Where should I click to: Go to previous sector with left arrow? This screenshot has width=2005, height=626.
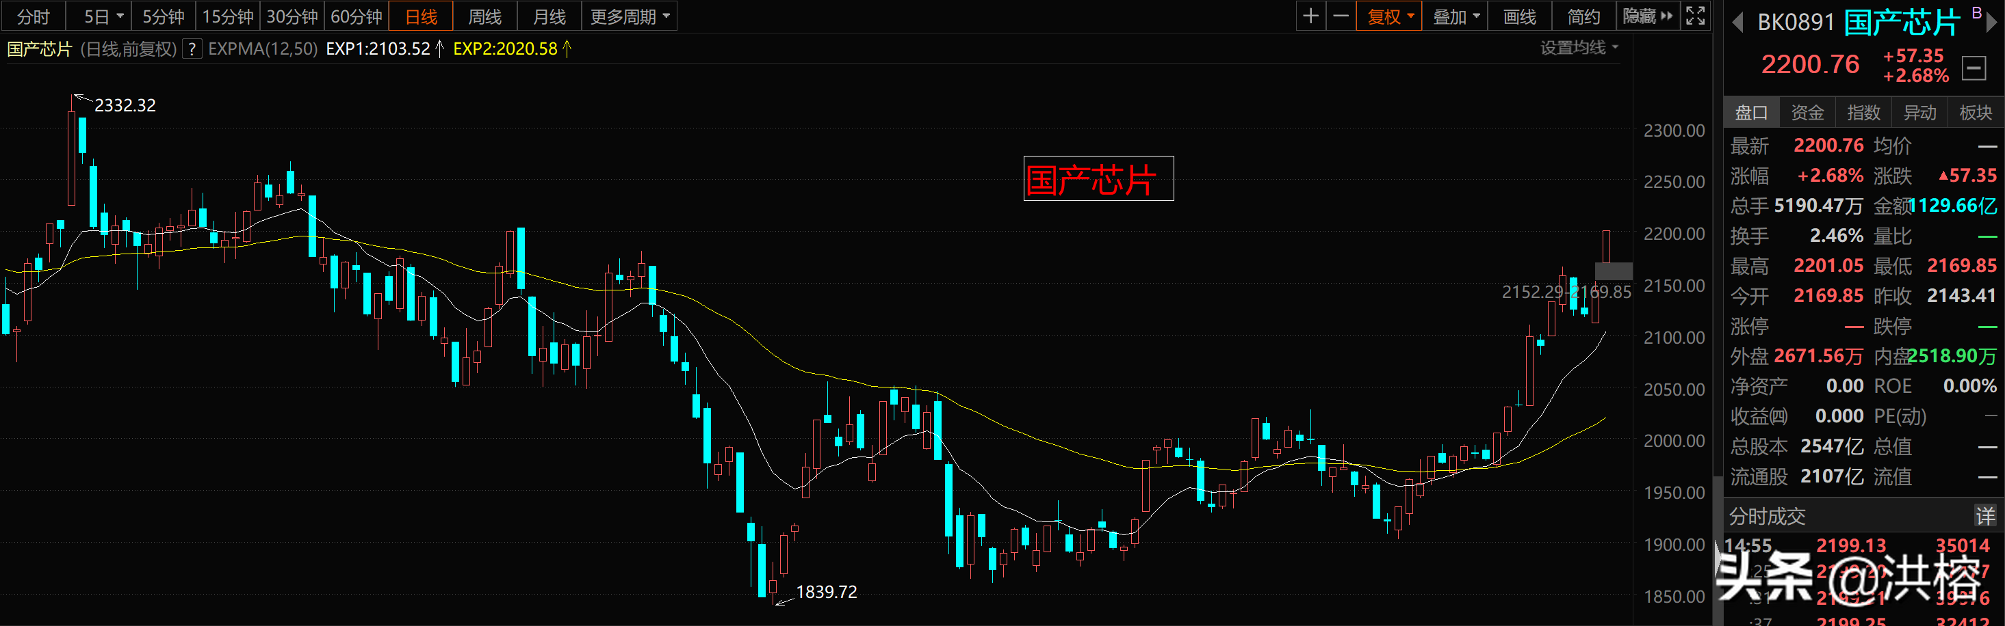(x=1737, y=23)
